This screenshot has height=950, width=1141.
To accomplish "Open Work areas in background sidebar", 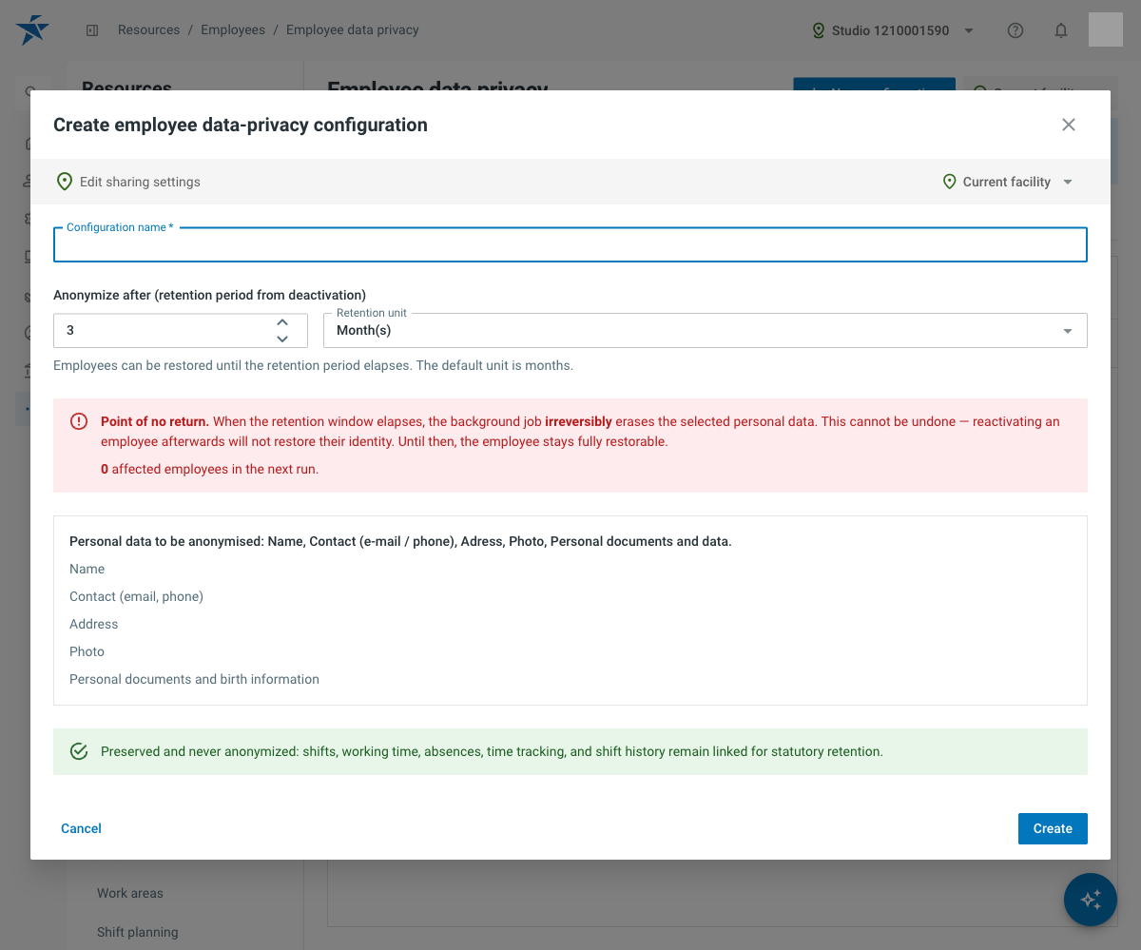I will (130, 893).
